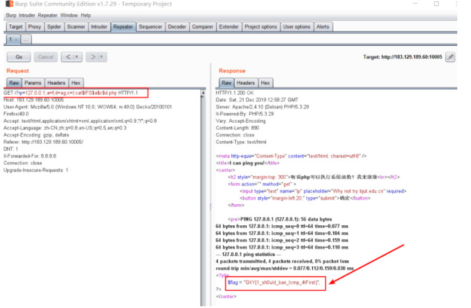Viewport: 471px width, 308px height.
Task: Click the User-Agent header line
Action: tap(88, 107)
